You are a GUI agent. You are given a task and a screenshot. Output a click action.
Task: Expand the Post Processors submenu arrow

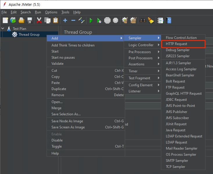[x=159, y=58]
